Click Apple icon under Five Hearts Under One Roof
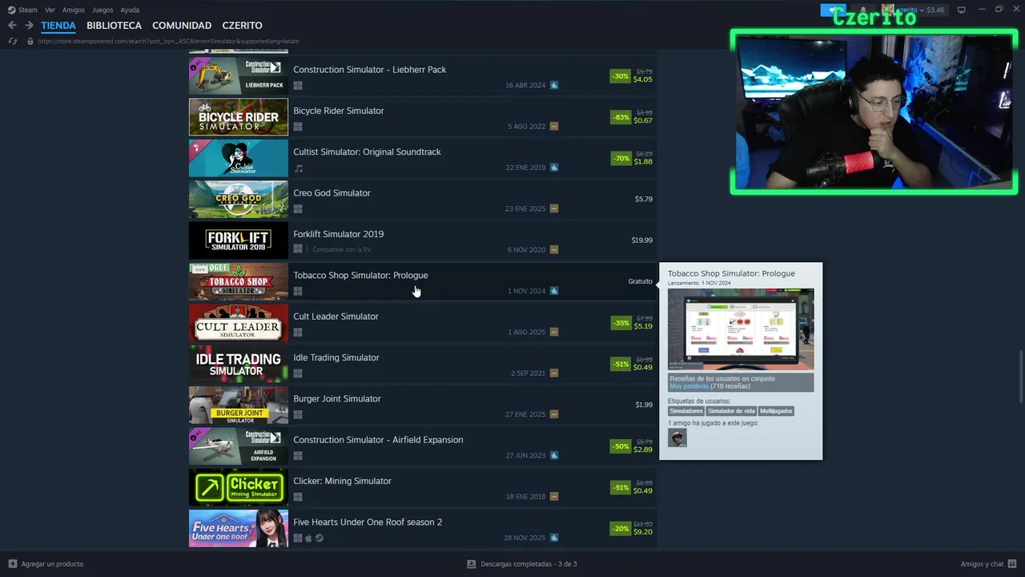 [309, 538]
